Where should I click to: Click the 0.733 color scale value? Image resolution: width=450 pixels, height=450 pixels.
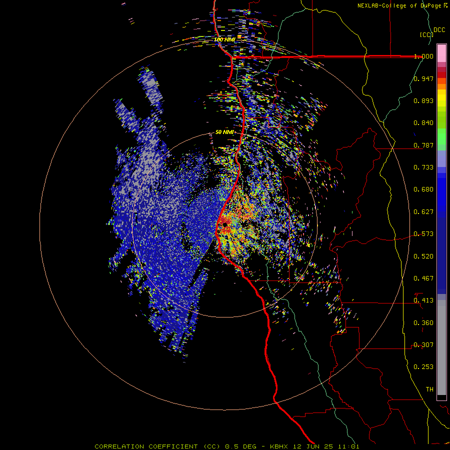pos(423,167)
